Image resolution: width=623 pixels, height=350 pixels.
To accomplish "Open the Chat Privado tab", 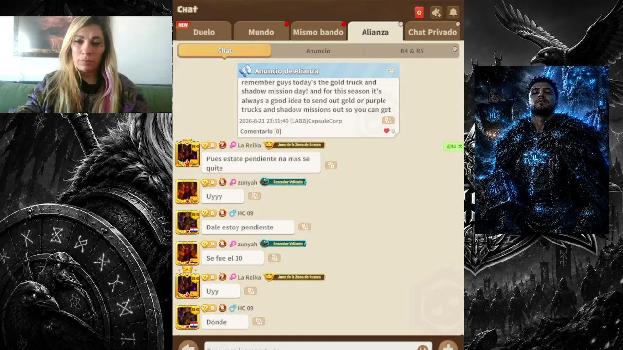I will (x=432, y=32).
